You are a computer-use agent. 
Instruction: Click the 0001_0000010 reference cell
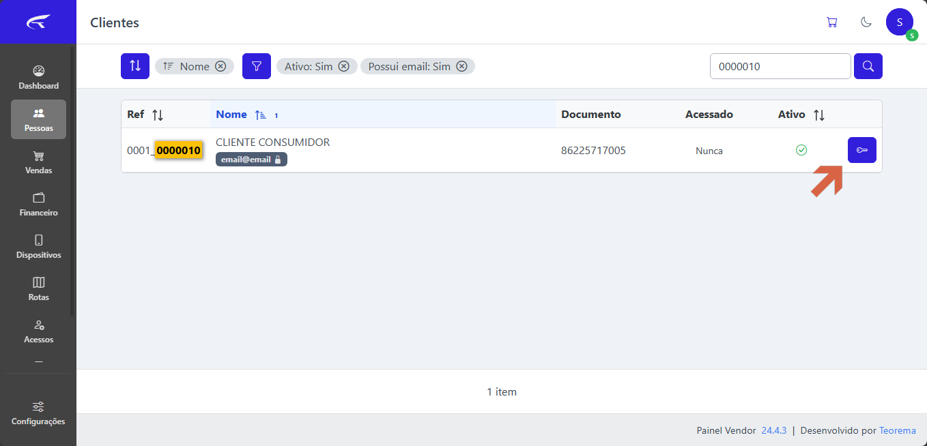[x=165, y=150]
